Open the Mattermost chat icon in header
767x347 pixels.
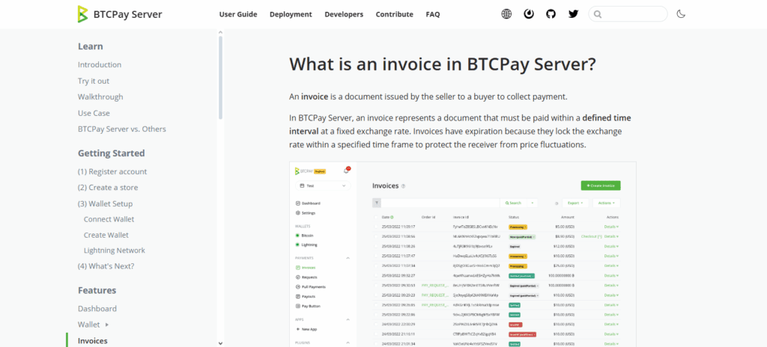coord(529,14)
